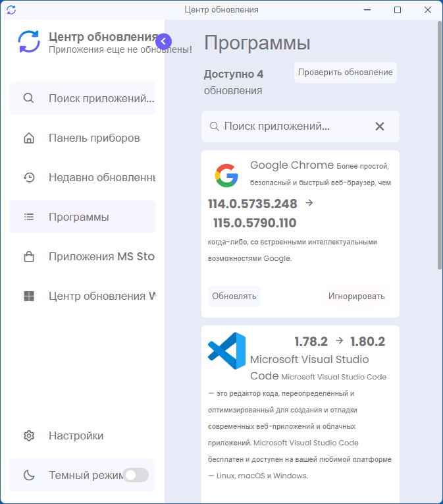Open Приложения MS Store section
The width and height of the screenshot is (443, 504).
coord(82,256)
